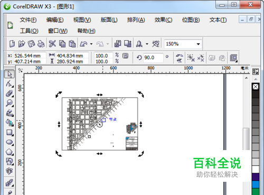Open the 文件(F) menu
This screenshot has height=195, width=264.
pos(28,20)
